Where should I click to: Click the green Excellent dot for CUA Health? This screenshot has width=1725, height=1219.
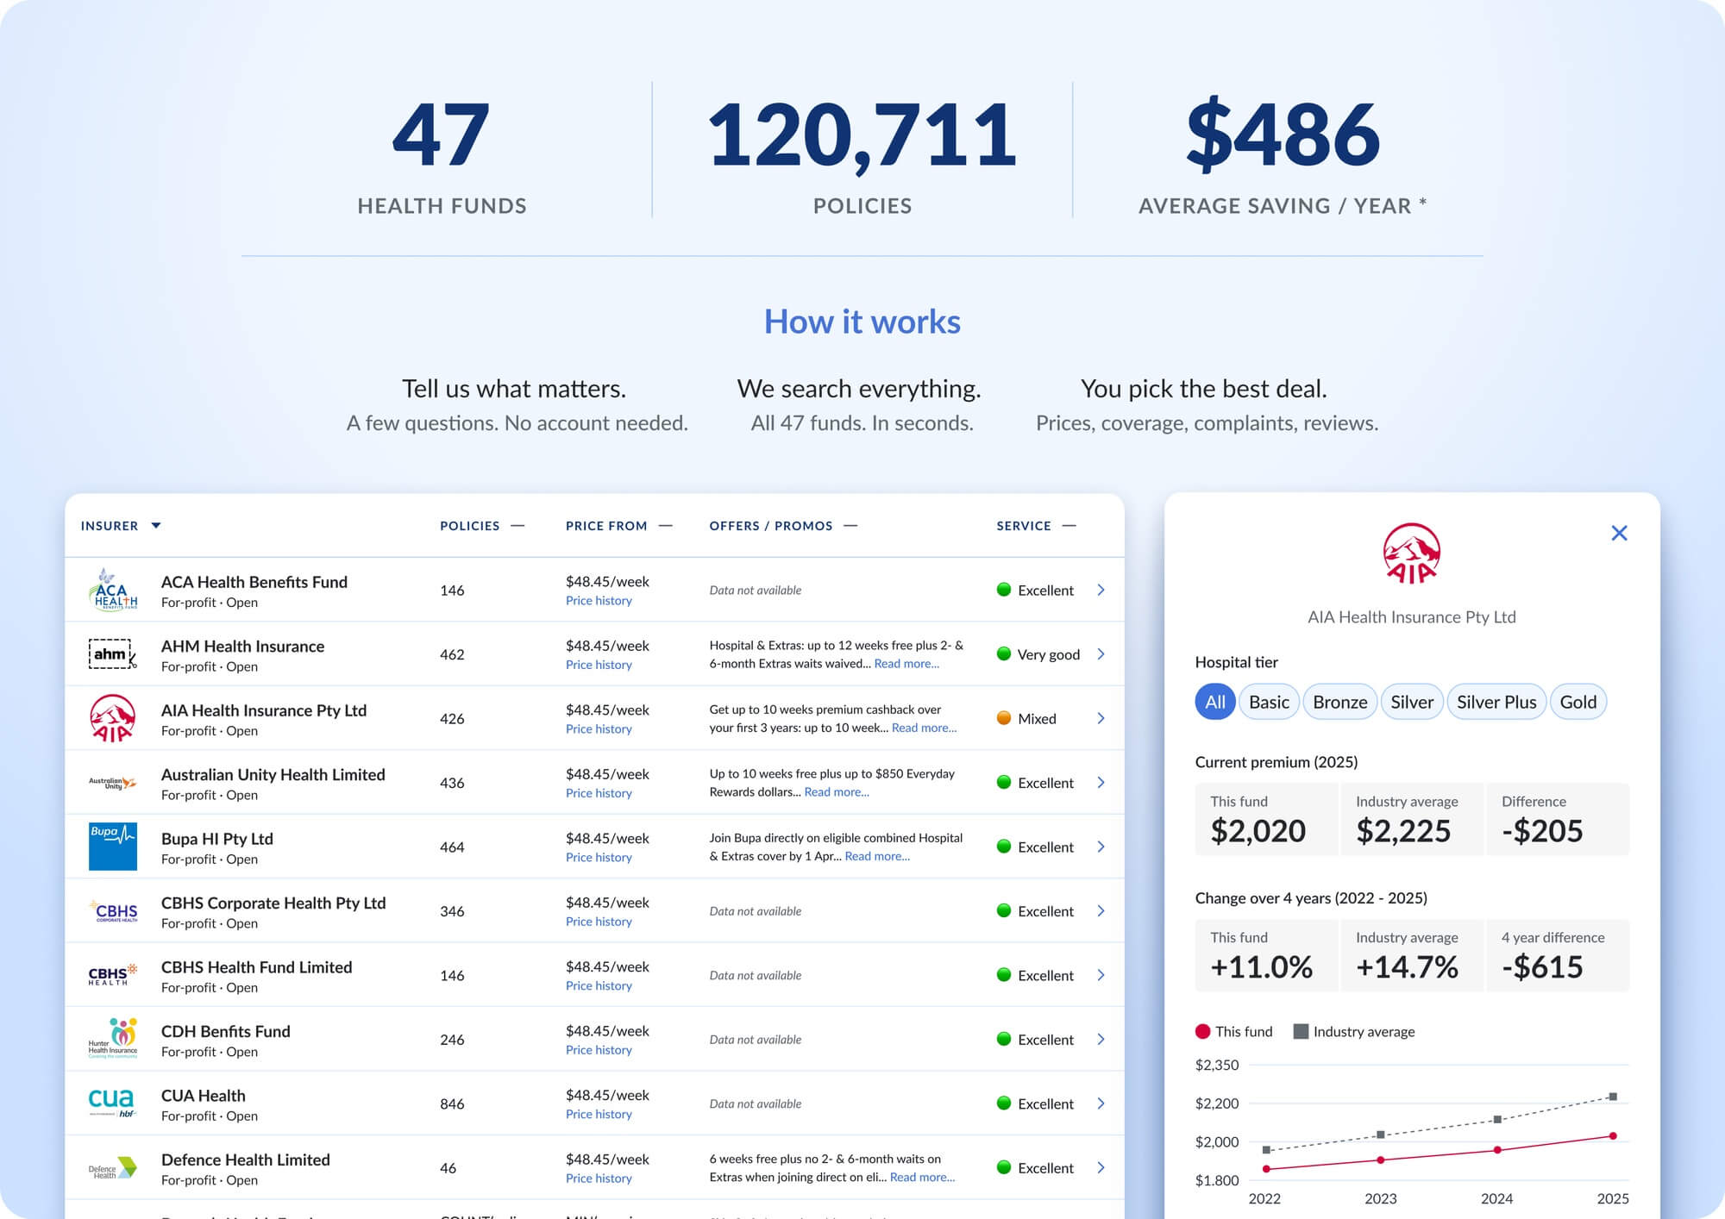(x=1004, y=1103)
